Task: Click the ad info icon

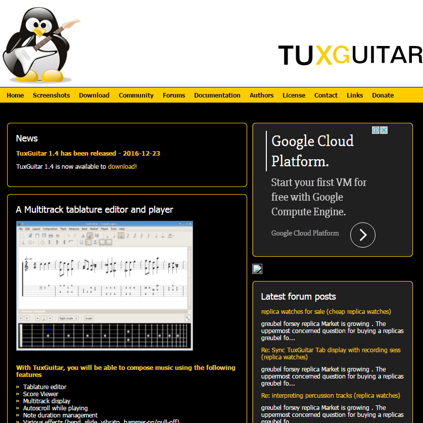Action: tap(375, 130)
